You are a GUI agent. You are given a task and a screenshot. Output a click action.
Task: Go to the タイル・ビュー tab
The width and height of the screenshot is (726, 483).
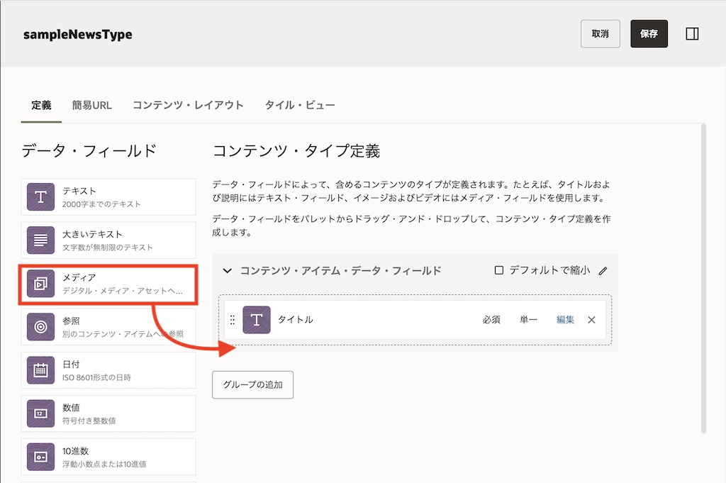pyautogui.click(x=300, y=105)
